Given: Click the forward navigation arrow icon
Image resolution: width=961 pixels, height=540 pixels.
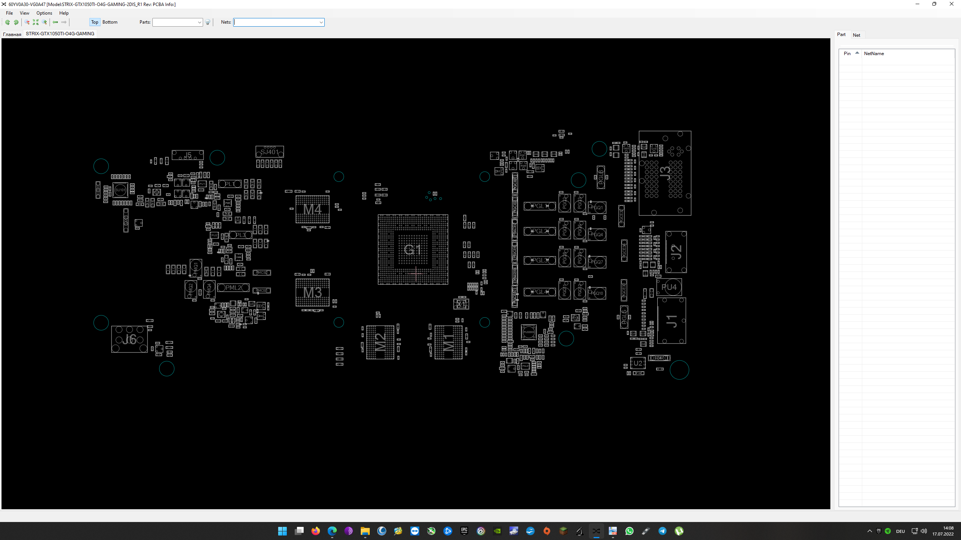Looking at the screenshot, I should tap(63, 22).
